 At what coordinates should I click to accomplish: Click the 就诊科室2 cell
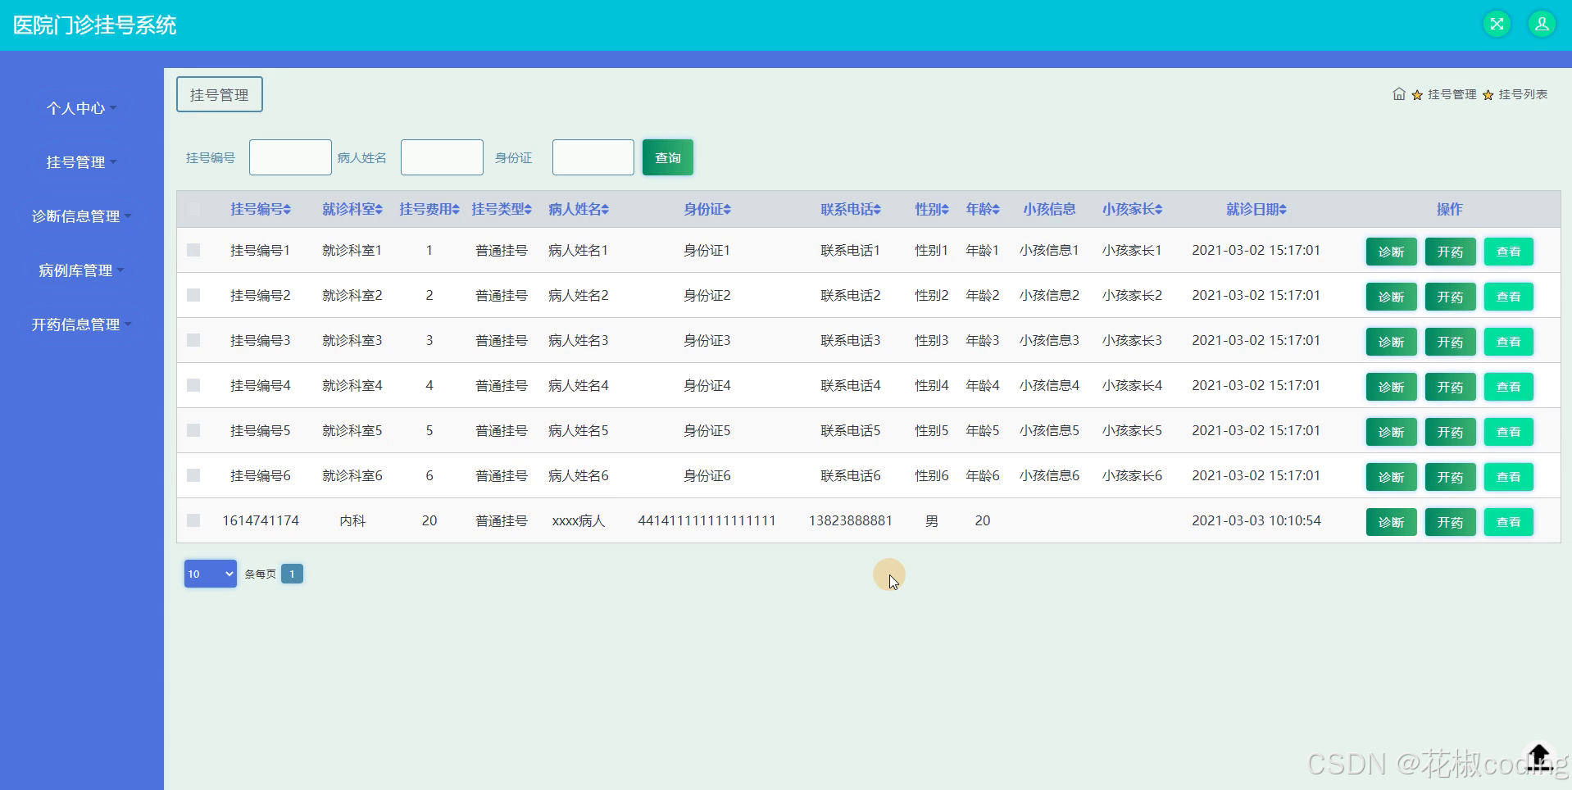pos(352,295)
